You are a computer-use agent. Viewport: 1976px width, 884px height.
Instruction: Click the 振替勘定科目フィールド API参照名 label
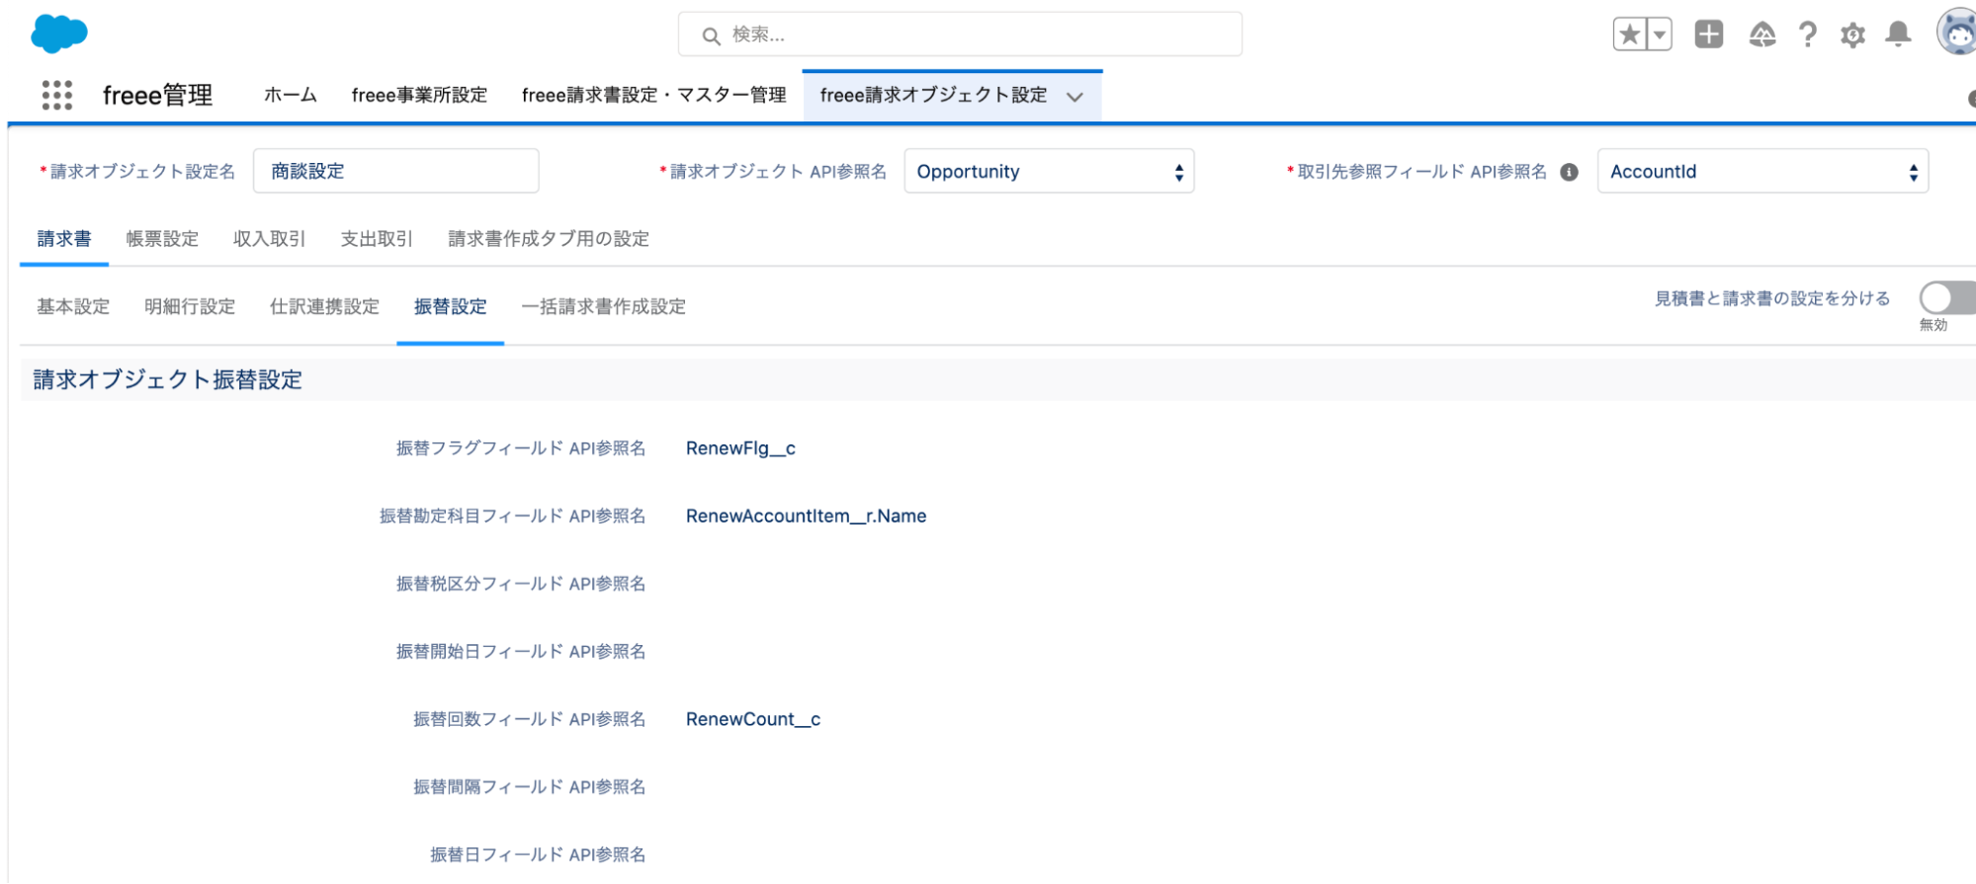512,516
